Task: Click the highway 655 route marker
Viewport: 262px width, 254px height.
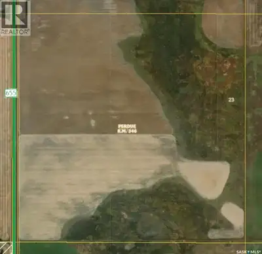Action: click(x=11, y=94)
